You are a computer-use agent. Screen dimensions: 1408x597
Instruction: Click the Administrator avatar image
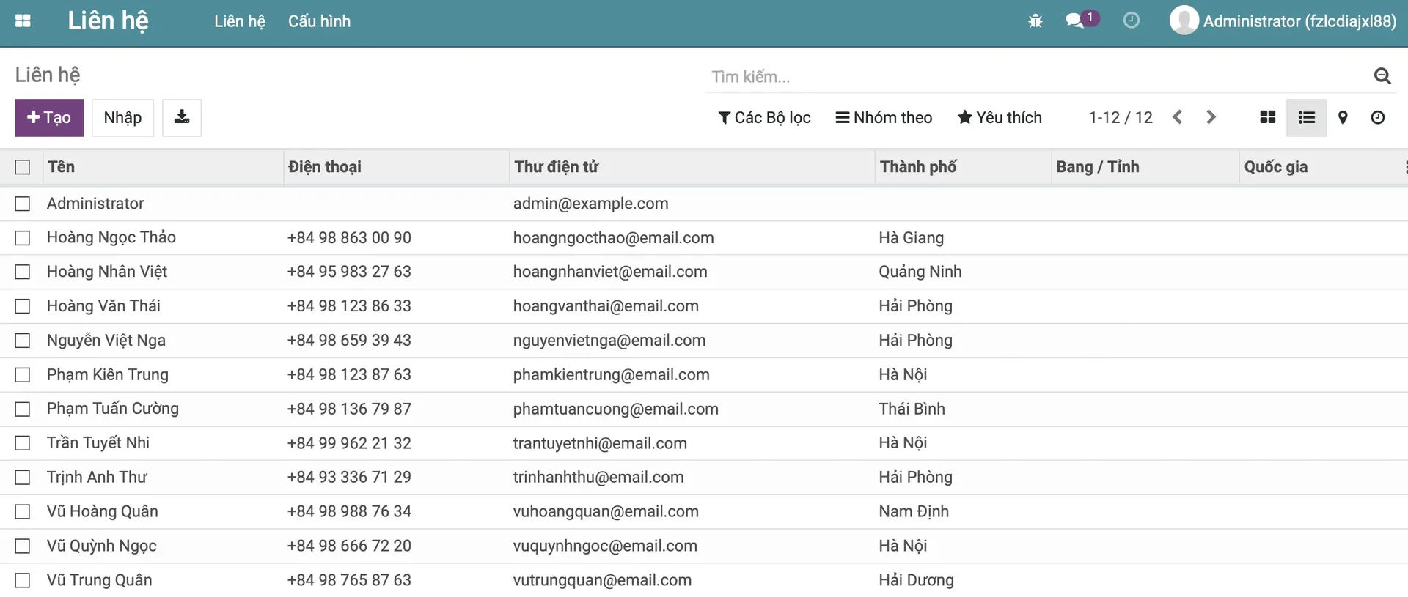coord(1184,21)
